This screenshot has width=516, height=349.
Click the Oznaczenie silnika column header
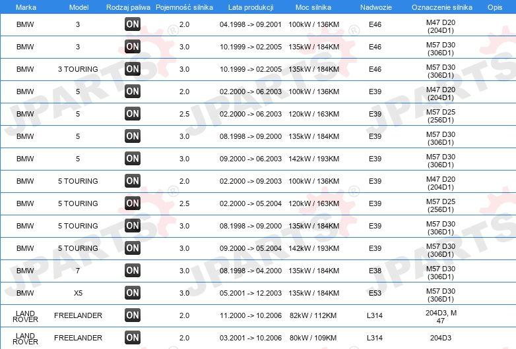[441, 7]
